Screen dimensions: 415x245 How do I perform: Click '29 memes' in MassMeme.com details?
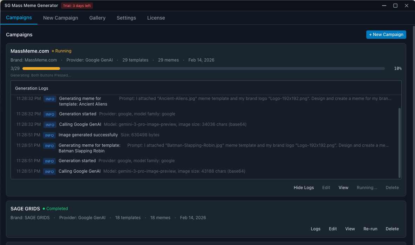168,60
